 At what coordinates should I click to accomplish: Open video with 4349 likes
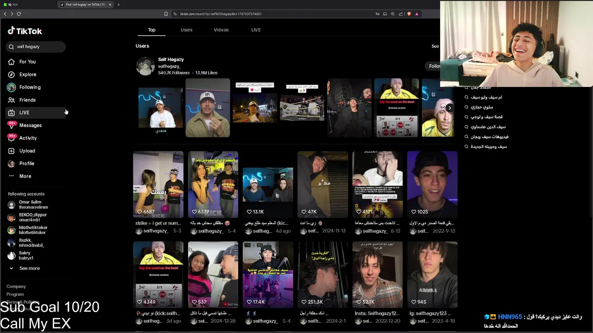click(x=158, y=275)
